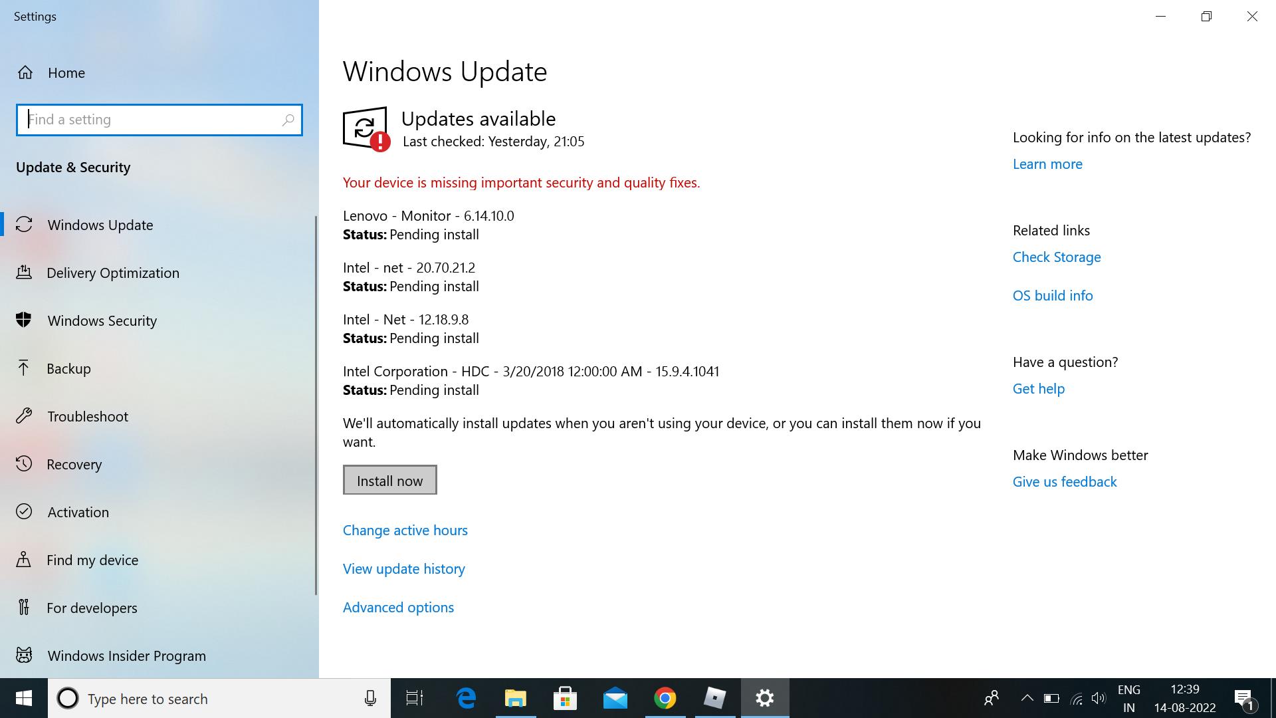The width and height of the screenshot is (1276, 718).
Task: Click the magnifier icon in Find a setting
Action: 288,120
